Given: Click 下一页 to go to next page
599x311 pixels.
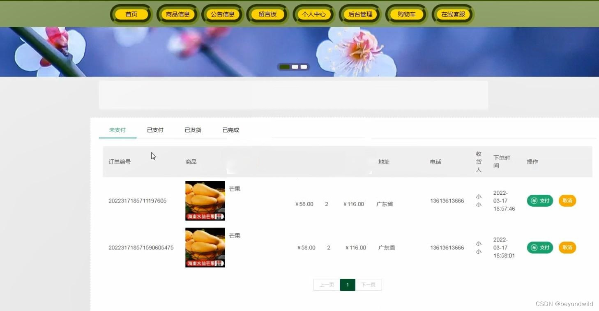Looking at the screenshot, I should [x=368, y=284].
